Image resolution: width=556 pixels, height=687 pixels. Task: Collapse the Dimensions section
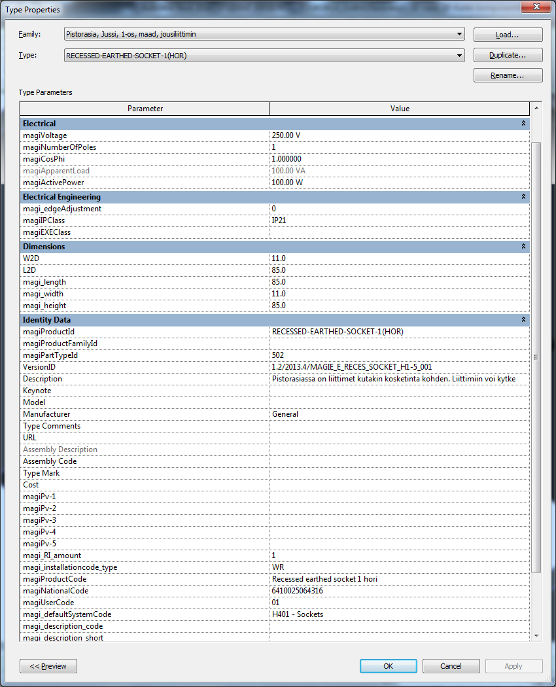point(523,246)
